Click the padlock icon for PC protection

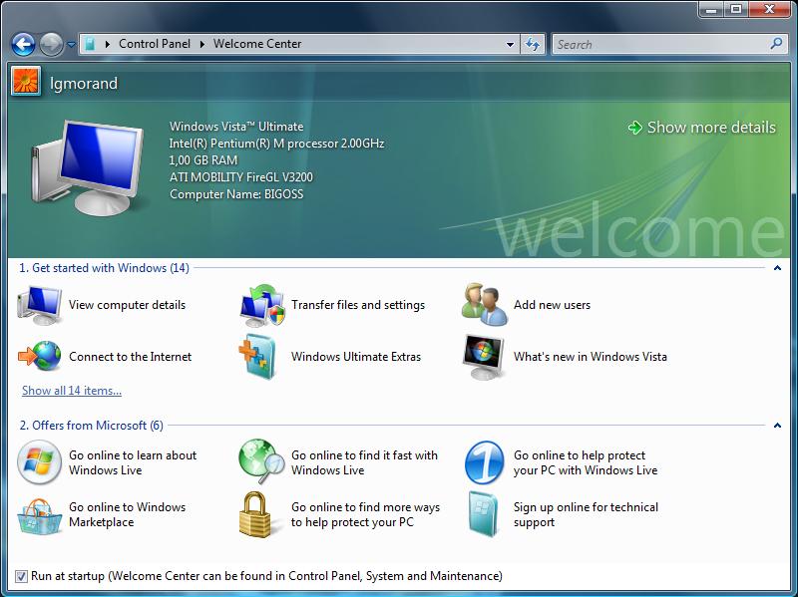[262, 514]
